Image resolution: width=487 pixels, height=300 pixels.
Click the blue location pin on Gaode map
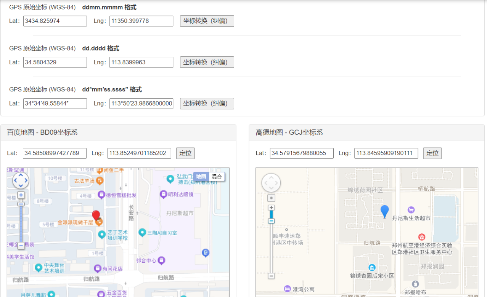pos(385,211)
